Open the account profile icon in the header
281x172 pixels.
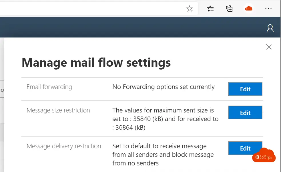(270, 28)
